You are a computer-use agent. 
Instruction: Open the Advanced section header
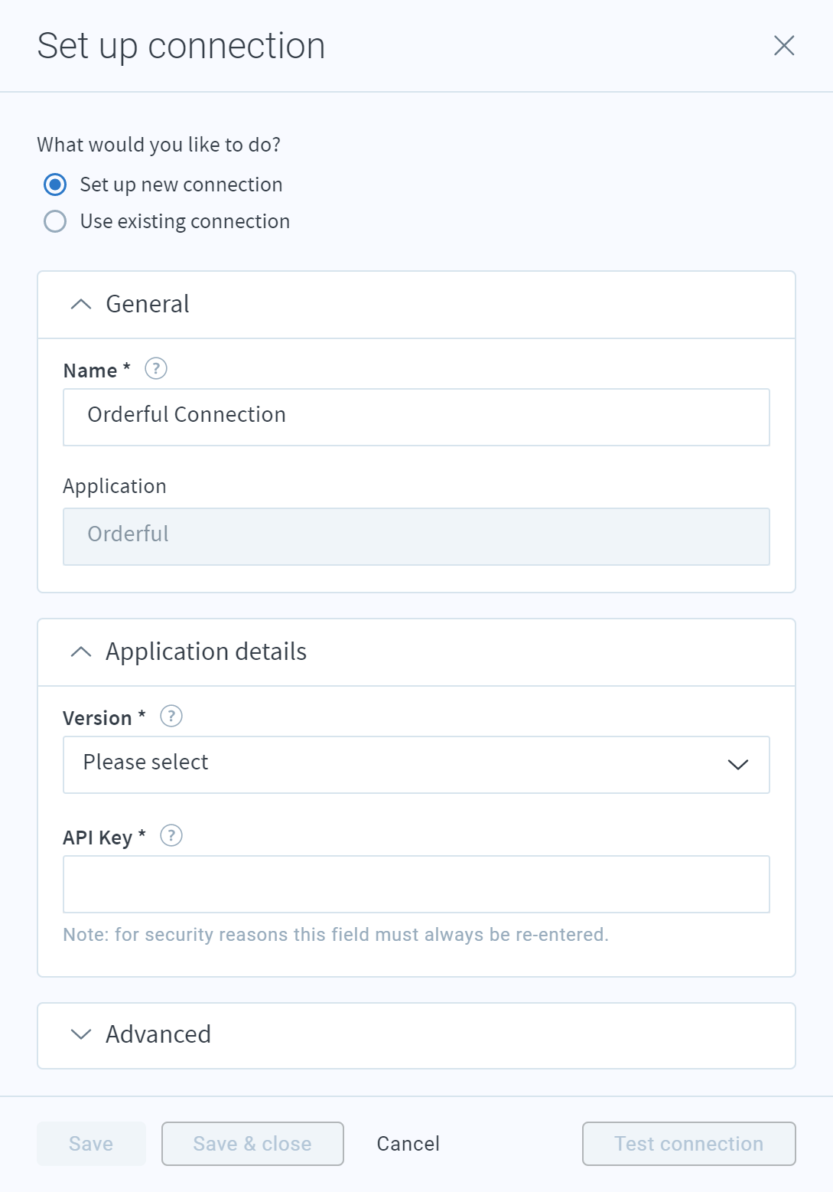tap(416, 1036)
